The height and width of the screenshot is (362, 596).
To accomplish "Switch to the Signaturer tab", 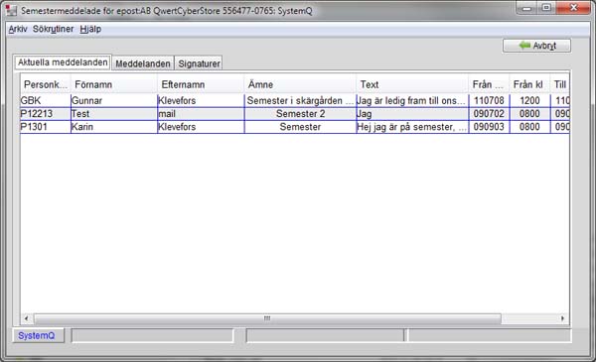I will 199,63.
